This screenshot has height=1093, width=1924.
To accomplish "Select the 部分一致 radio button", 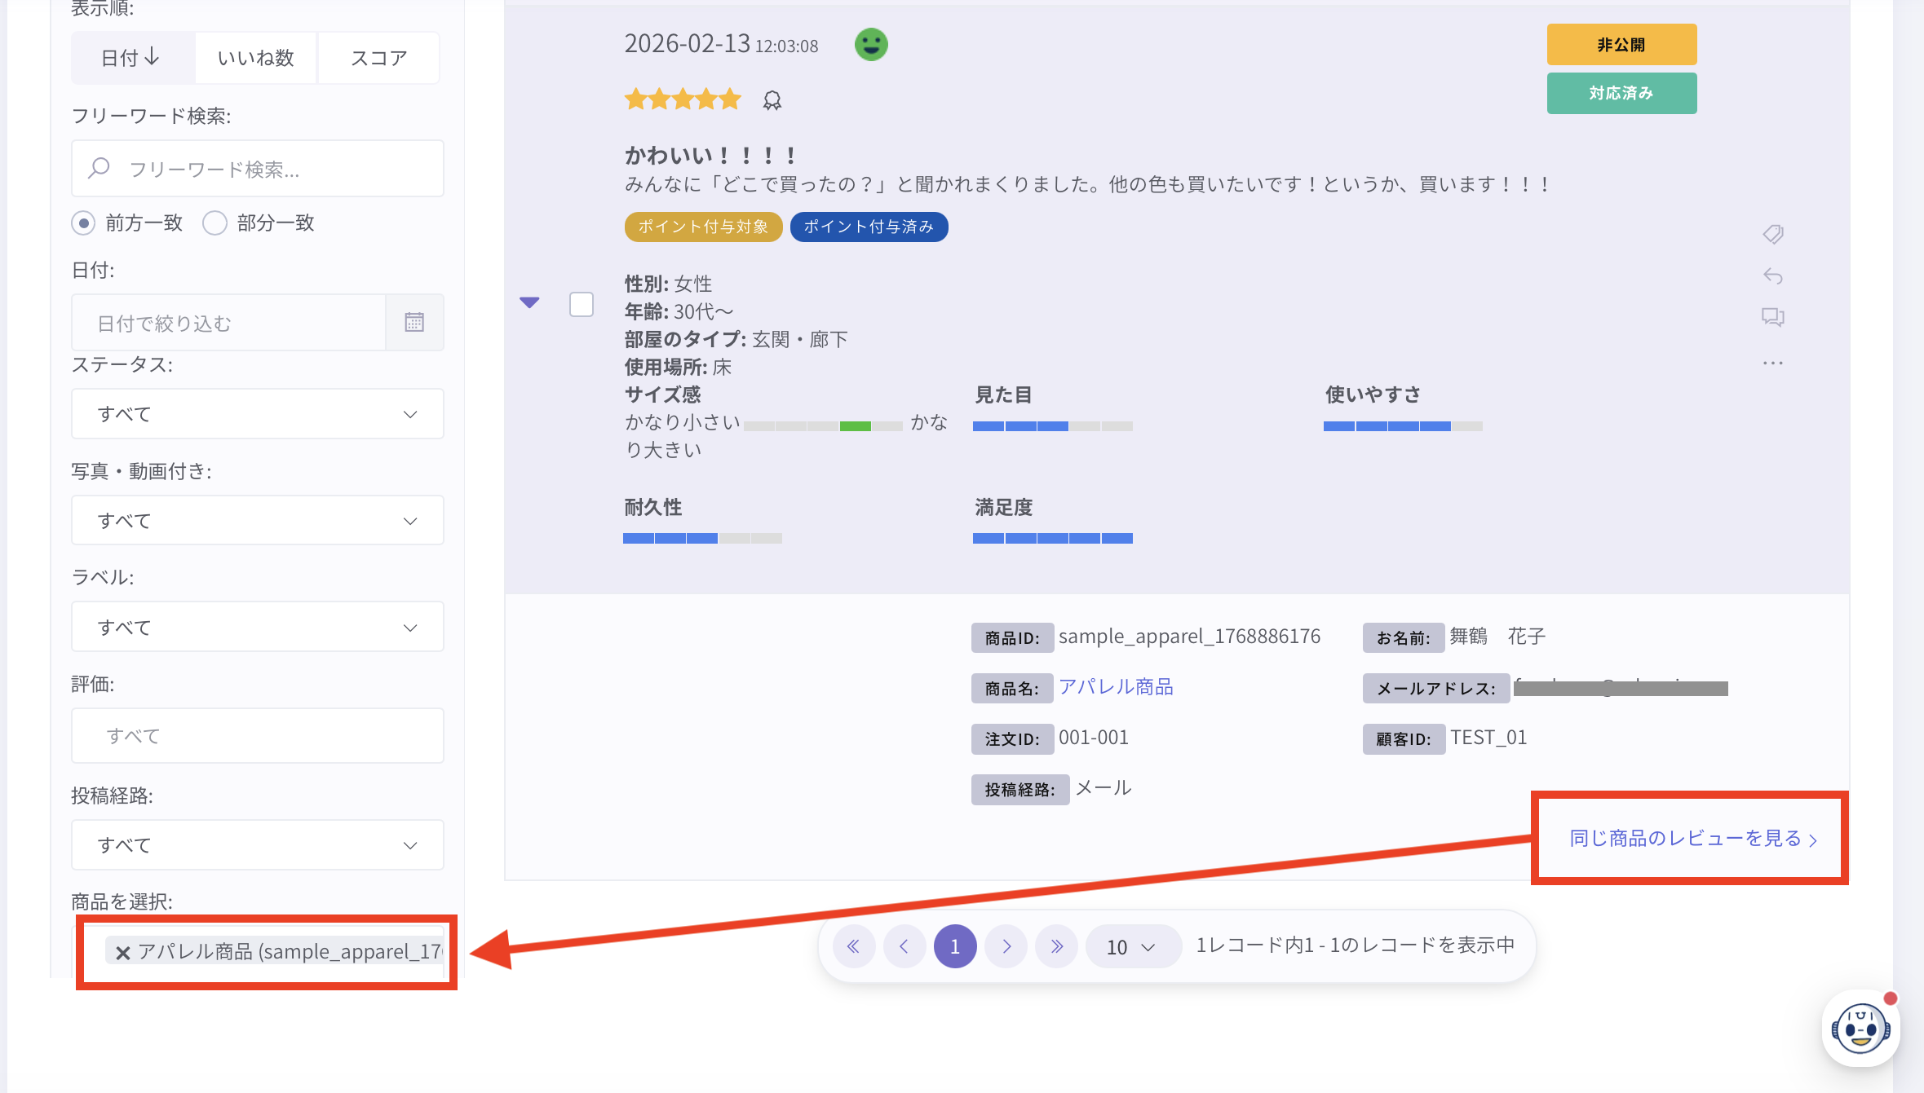I will click(x=215, y=223).
